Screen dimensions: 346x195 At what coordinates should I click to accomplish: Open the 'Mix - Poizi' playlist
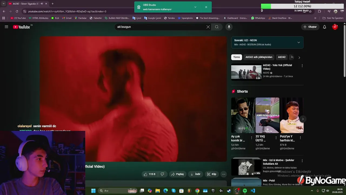246,182
